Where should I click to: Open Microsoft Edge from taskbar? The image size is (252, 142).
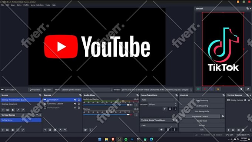click(152, 139)
